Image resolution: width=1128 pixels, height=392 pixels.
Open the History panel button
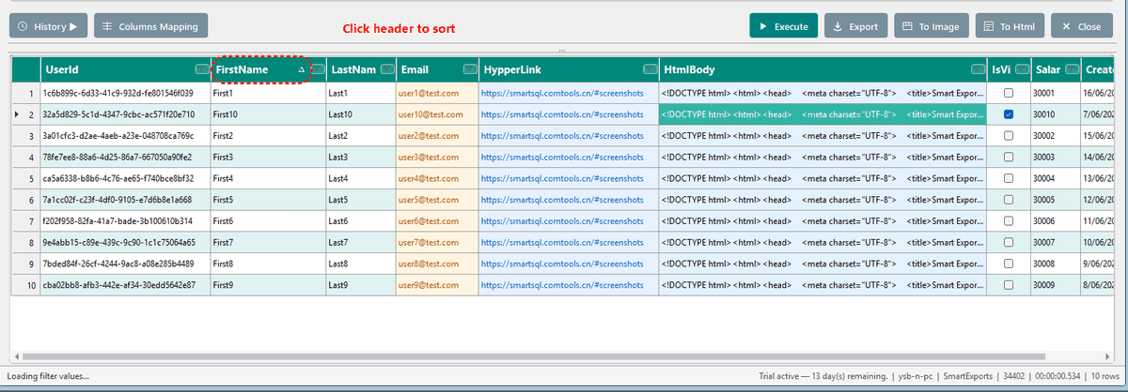coord(47,26)
